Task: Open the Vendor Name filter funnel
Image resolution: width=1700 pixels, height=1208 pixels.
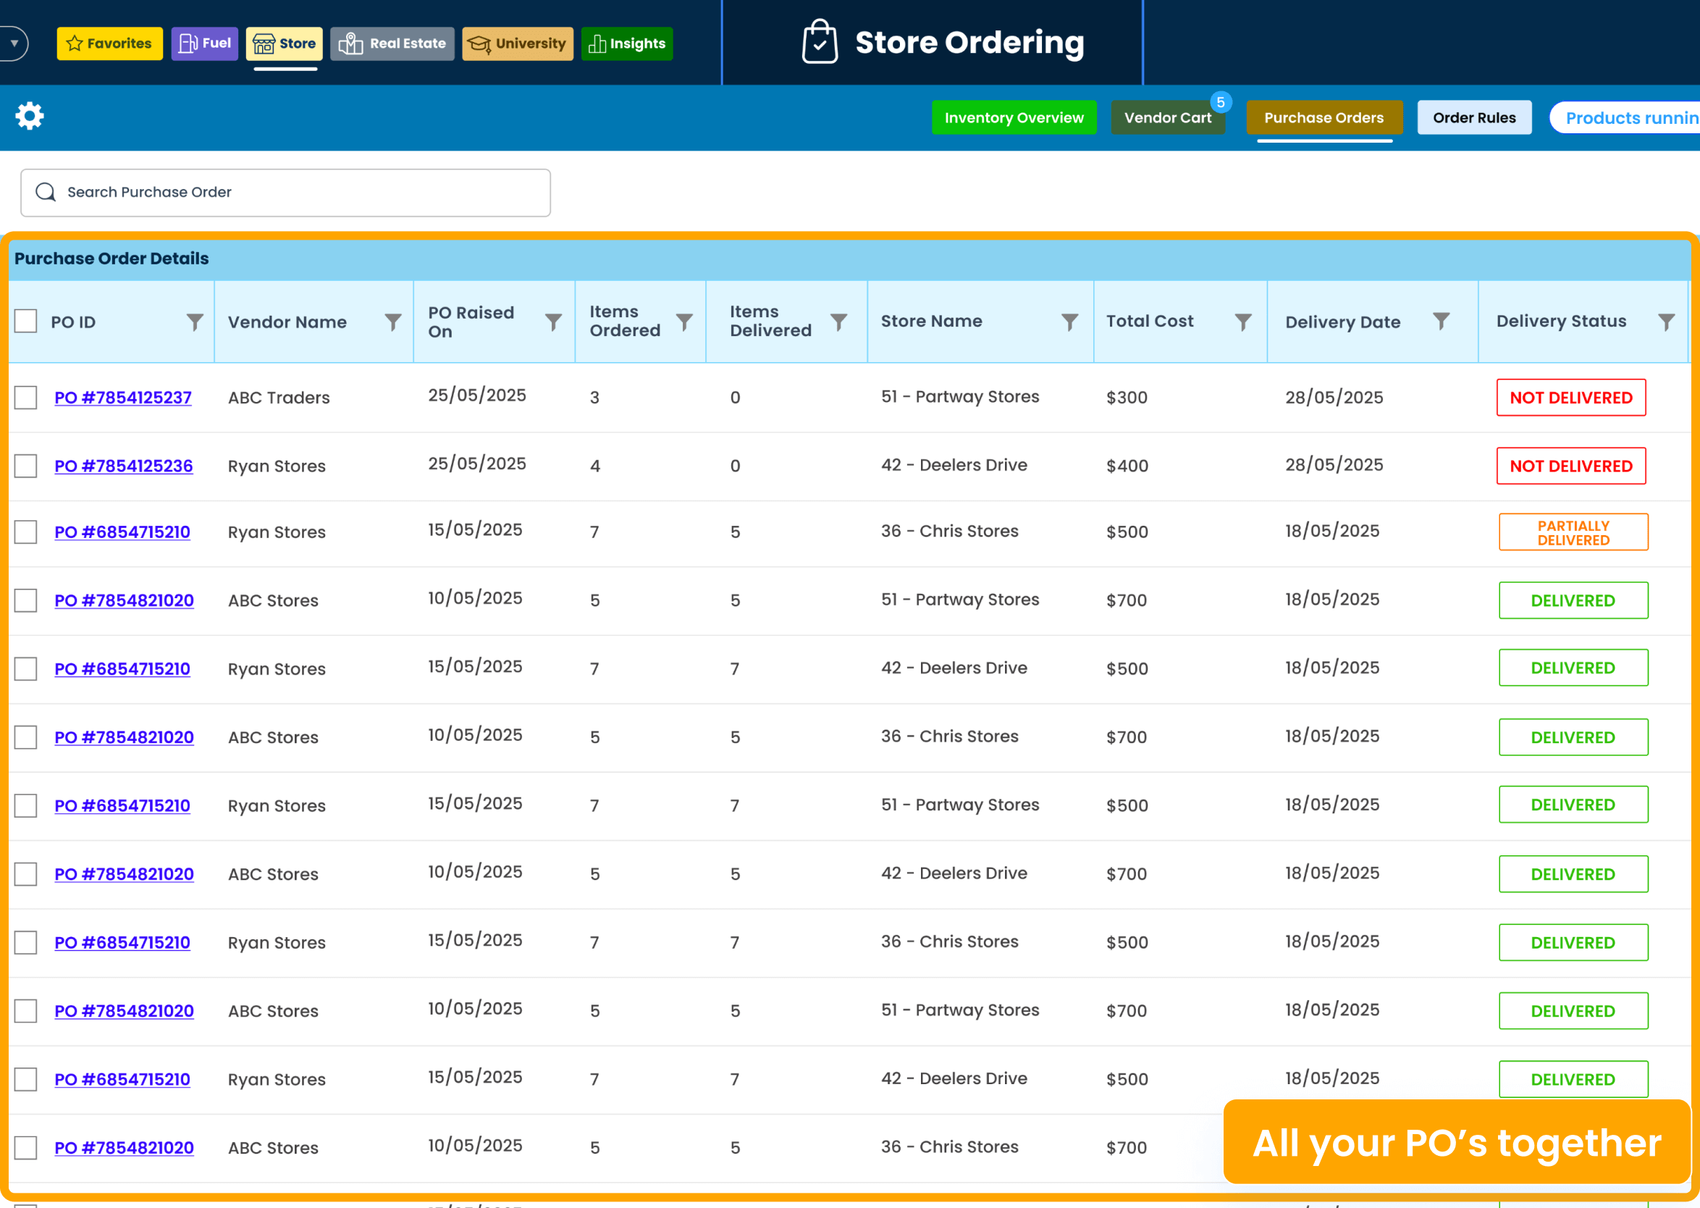Action: (392, 322)
